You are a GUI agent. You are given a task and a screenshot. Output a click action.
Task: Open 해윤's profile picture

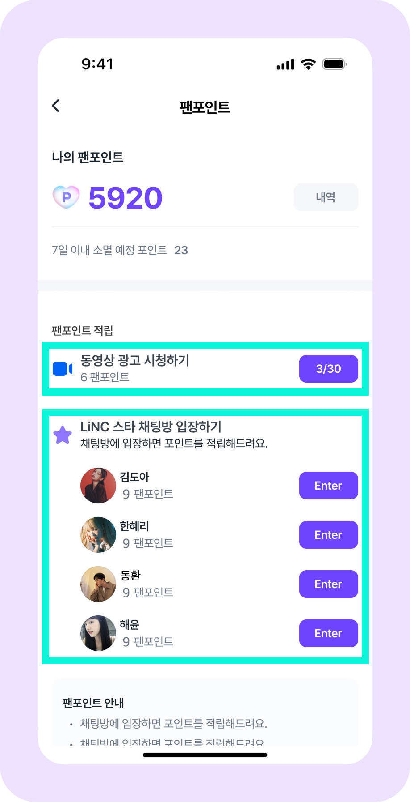(98, 633)
